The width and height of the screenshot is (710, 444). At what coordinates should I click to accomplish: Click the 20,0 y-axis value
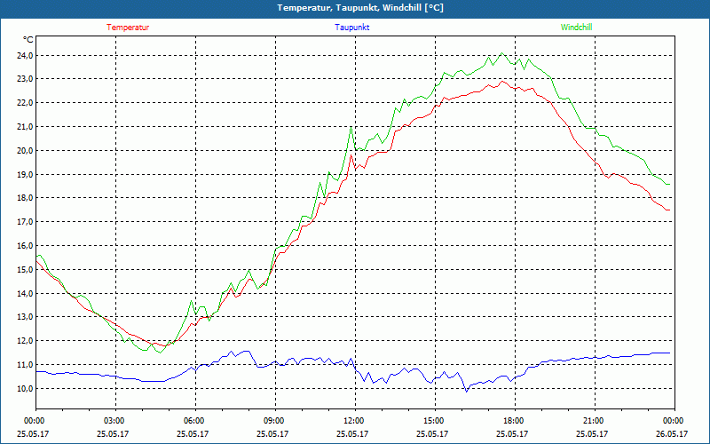tap(25, 150)
